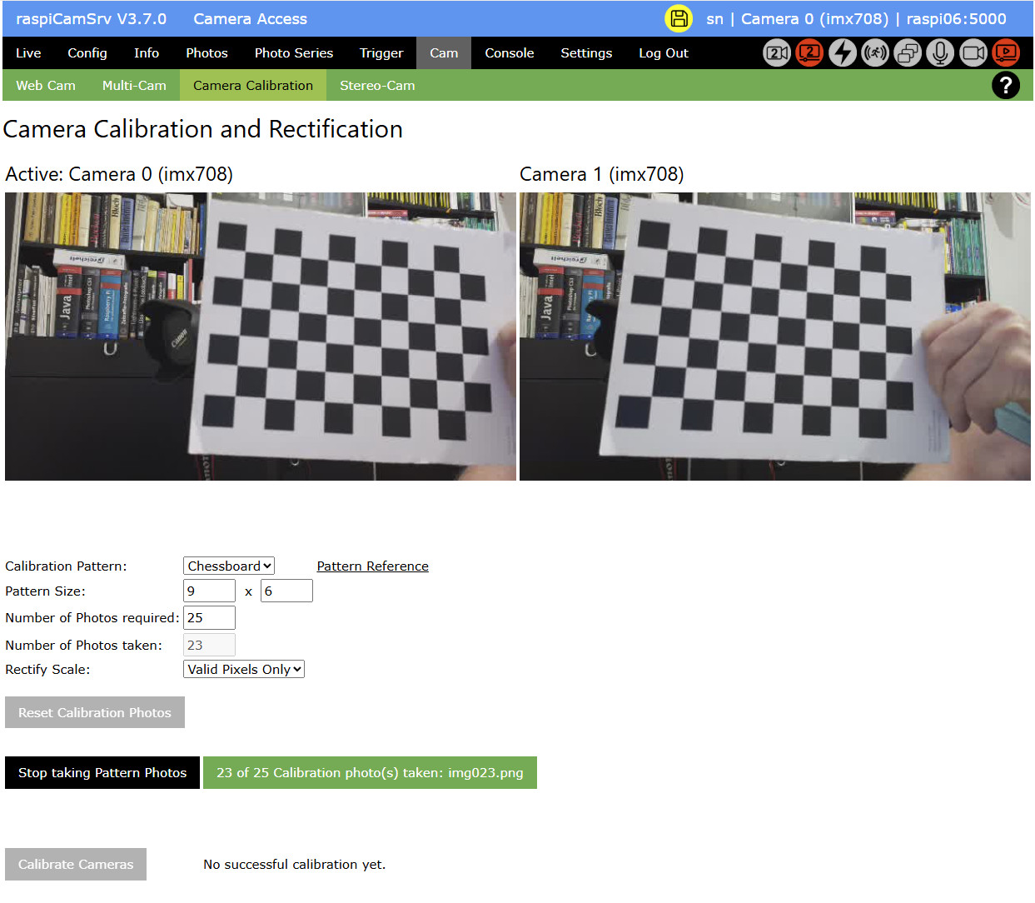Screen dimensions: 1035x903
Task: Click the yellow save configuration icon
Action: point(679,18)
